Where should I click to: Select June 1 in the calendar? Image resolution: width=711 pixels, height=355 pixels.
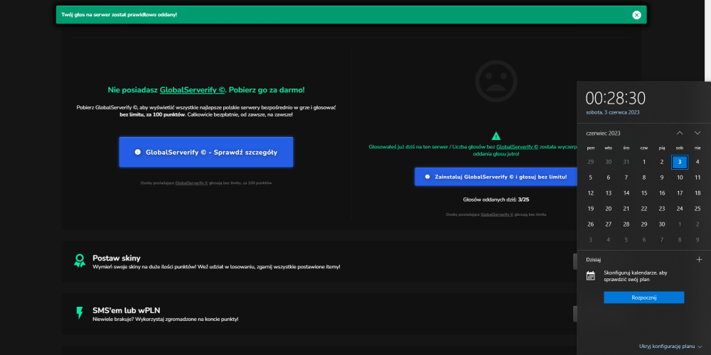pyautogui.click(x=644, y=162)
